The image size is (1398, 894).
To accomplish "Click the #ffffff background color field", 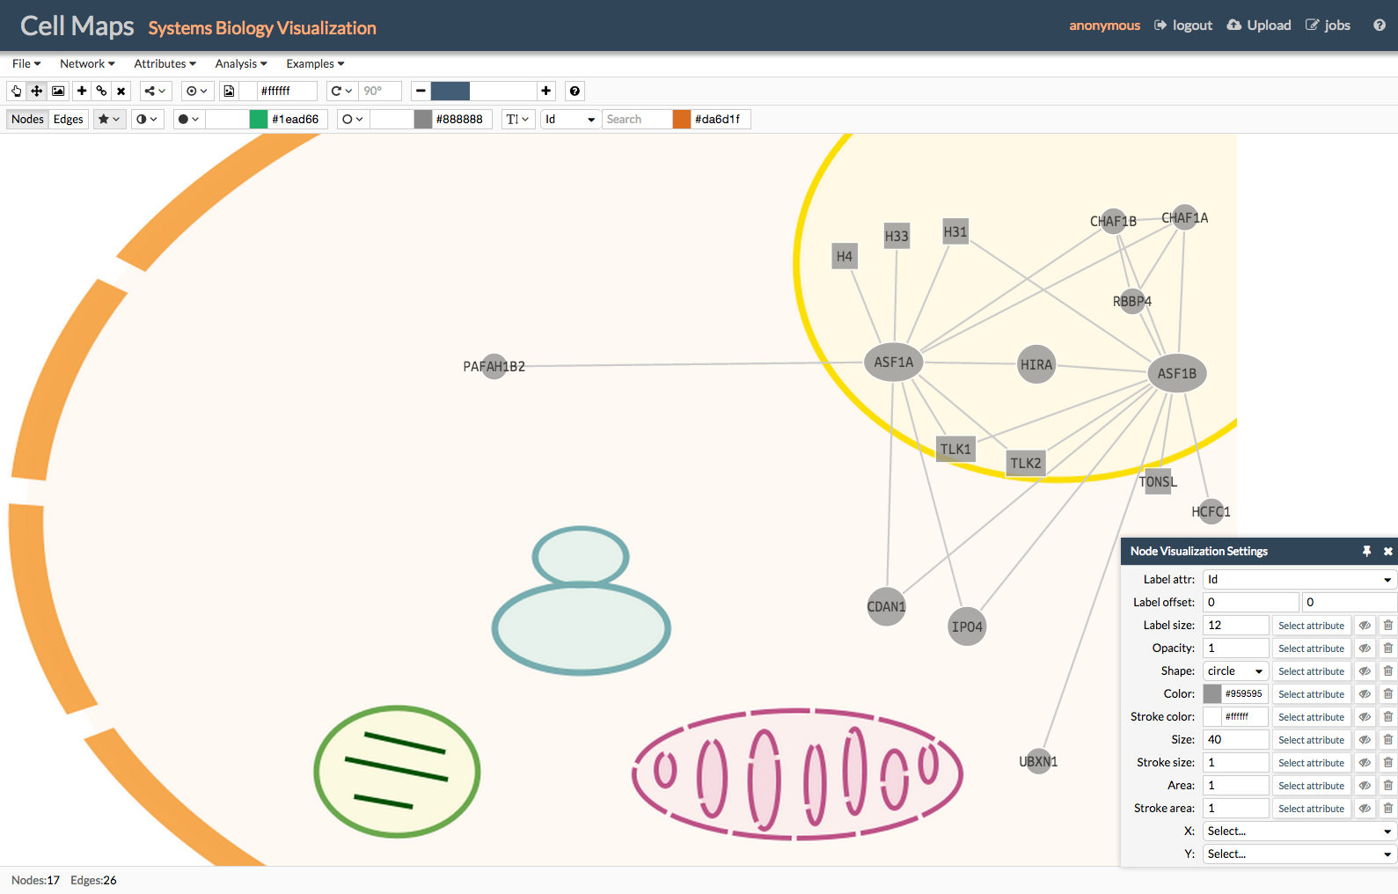I will click(287, 91).
